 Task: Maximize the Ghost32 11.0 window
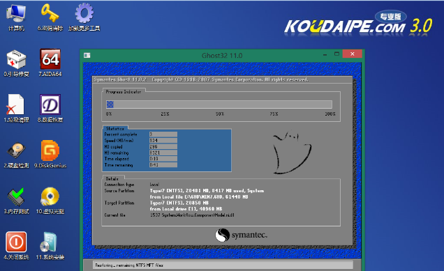(336, 54)
